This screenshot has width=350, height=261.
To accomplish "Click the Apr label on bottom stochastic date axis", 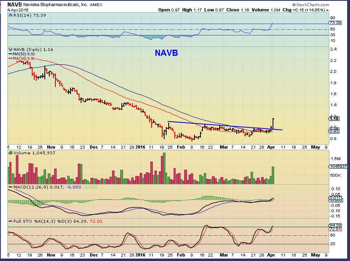I will [x=271, y=255].
